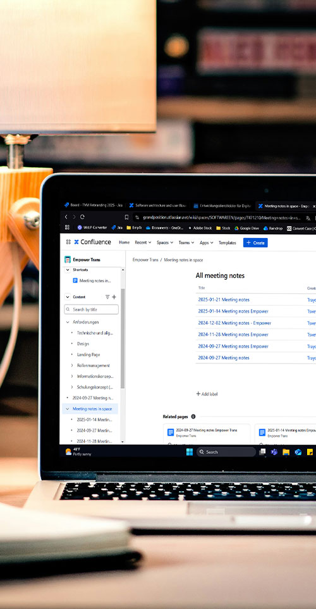Open 2025-01-21 Meeting notes link
316x609 pixels.
point(224,299)
